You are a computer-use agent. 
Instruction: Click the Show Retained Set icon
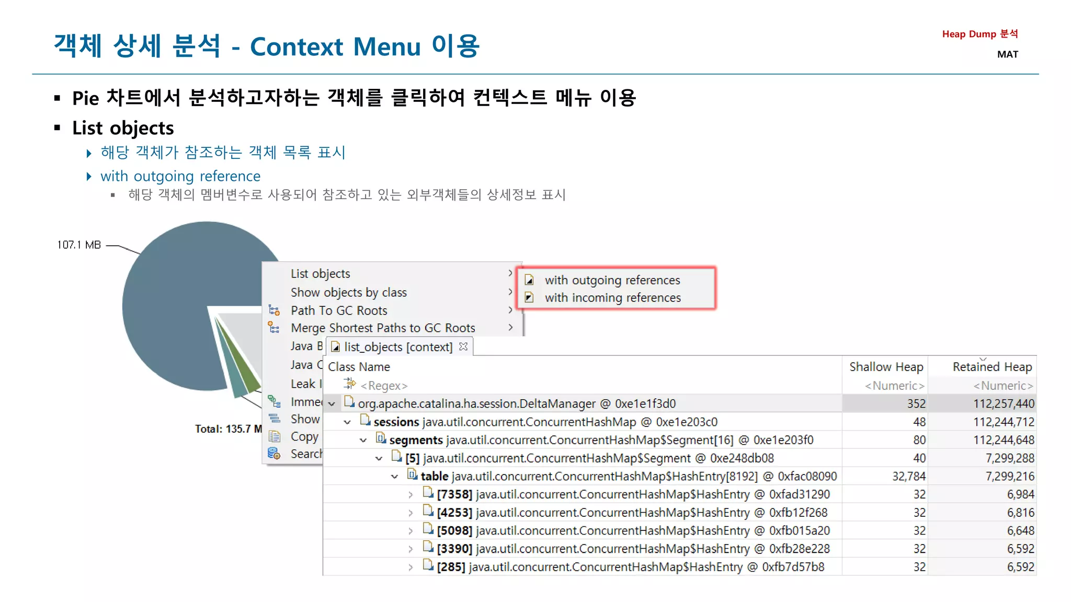pyautogui.click(x=274, y=419)
